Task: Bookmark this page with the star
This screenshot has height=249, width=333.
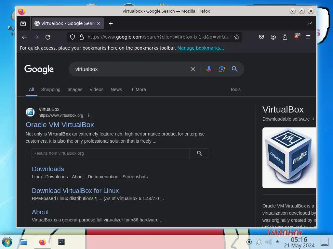Action: click(x=237, y=37)
